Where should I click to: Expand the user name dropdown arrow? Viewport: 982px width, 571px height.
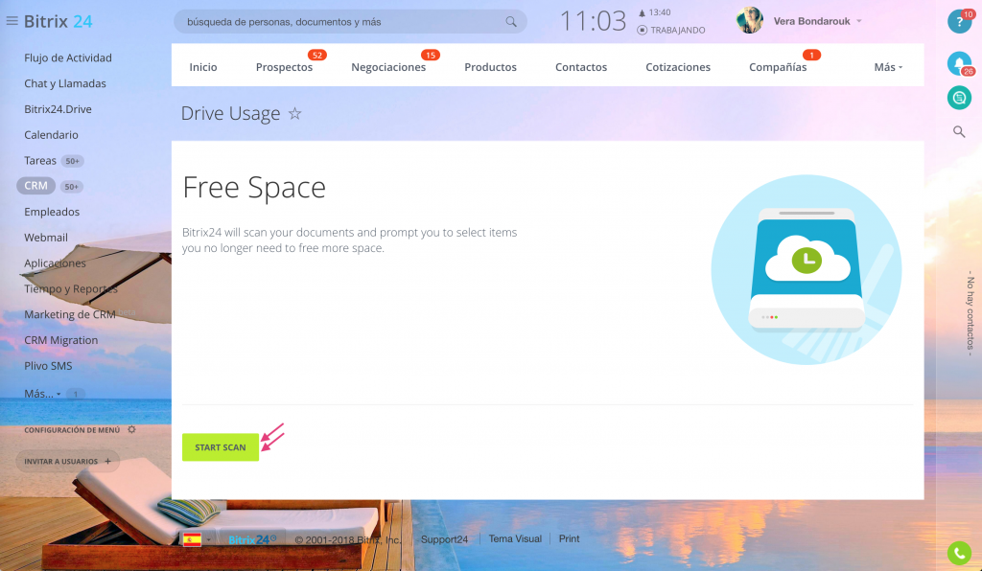tap(859, 21)
